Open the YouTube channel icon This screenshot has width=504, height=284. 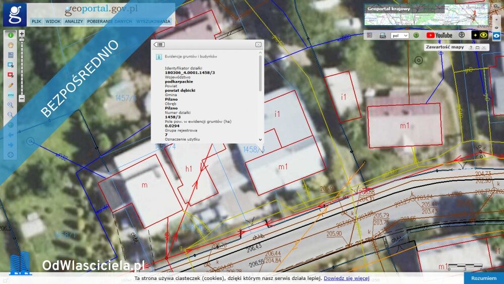tap(439, 35)
